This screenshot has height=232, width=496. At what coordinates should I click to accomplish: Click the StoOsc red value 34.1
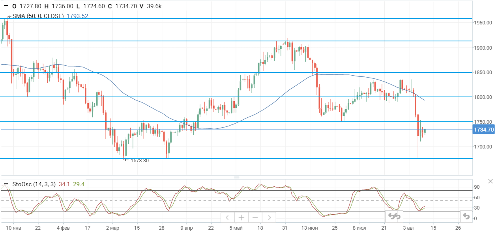[x=64, y=184]
